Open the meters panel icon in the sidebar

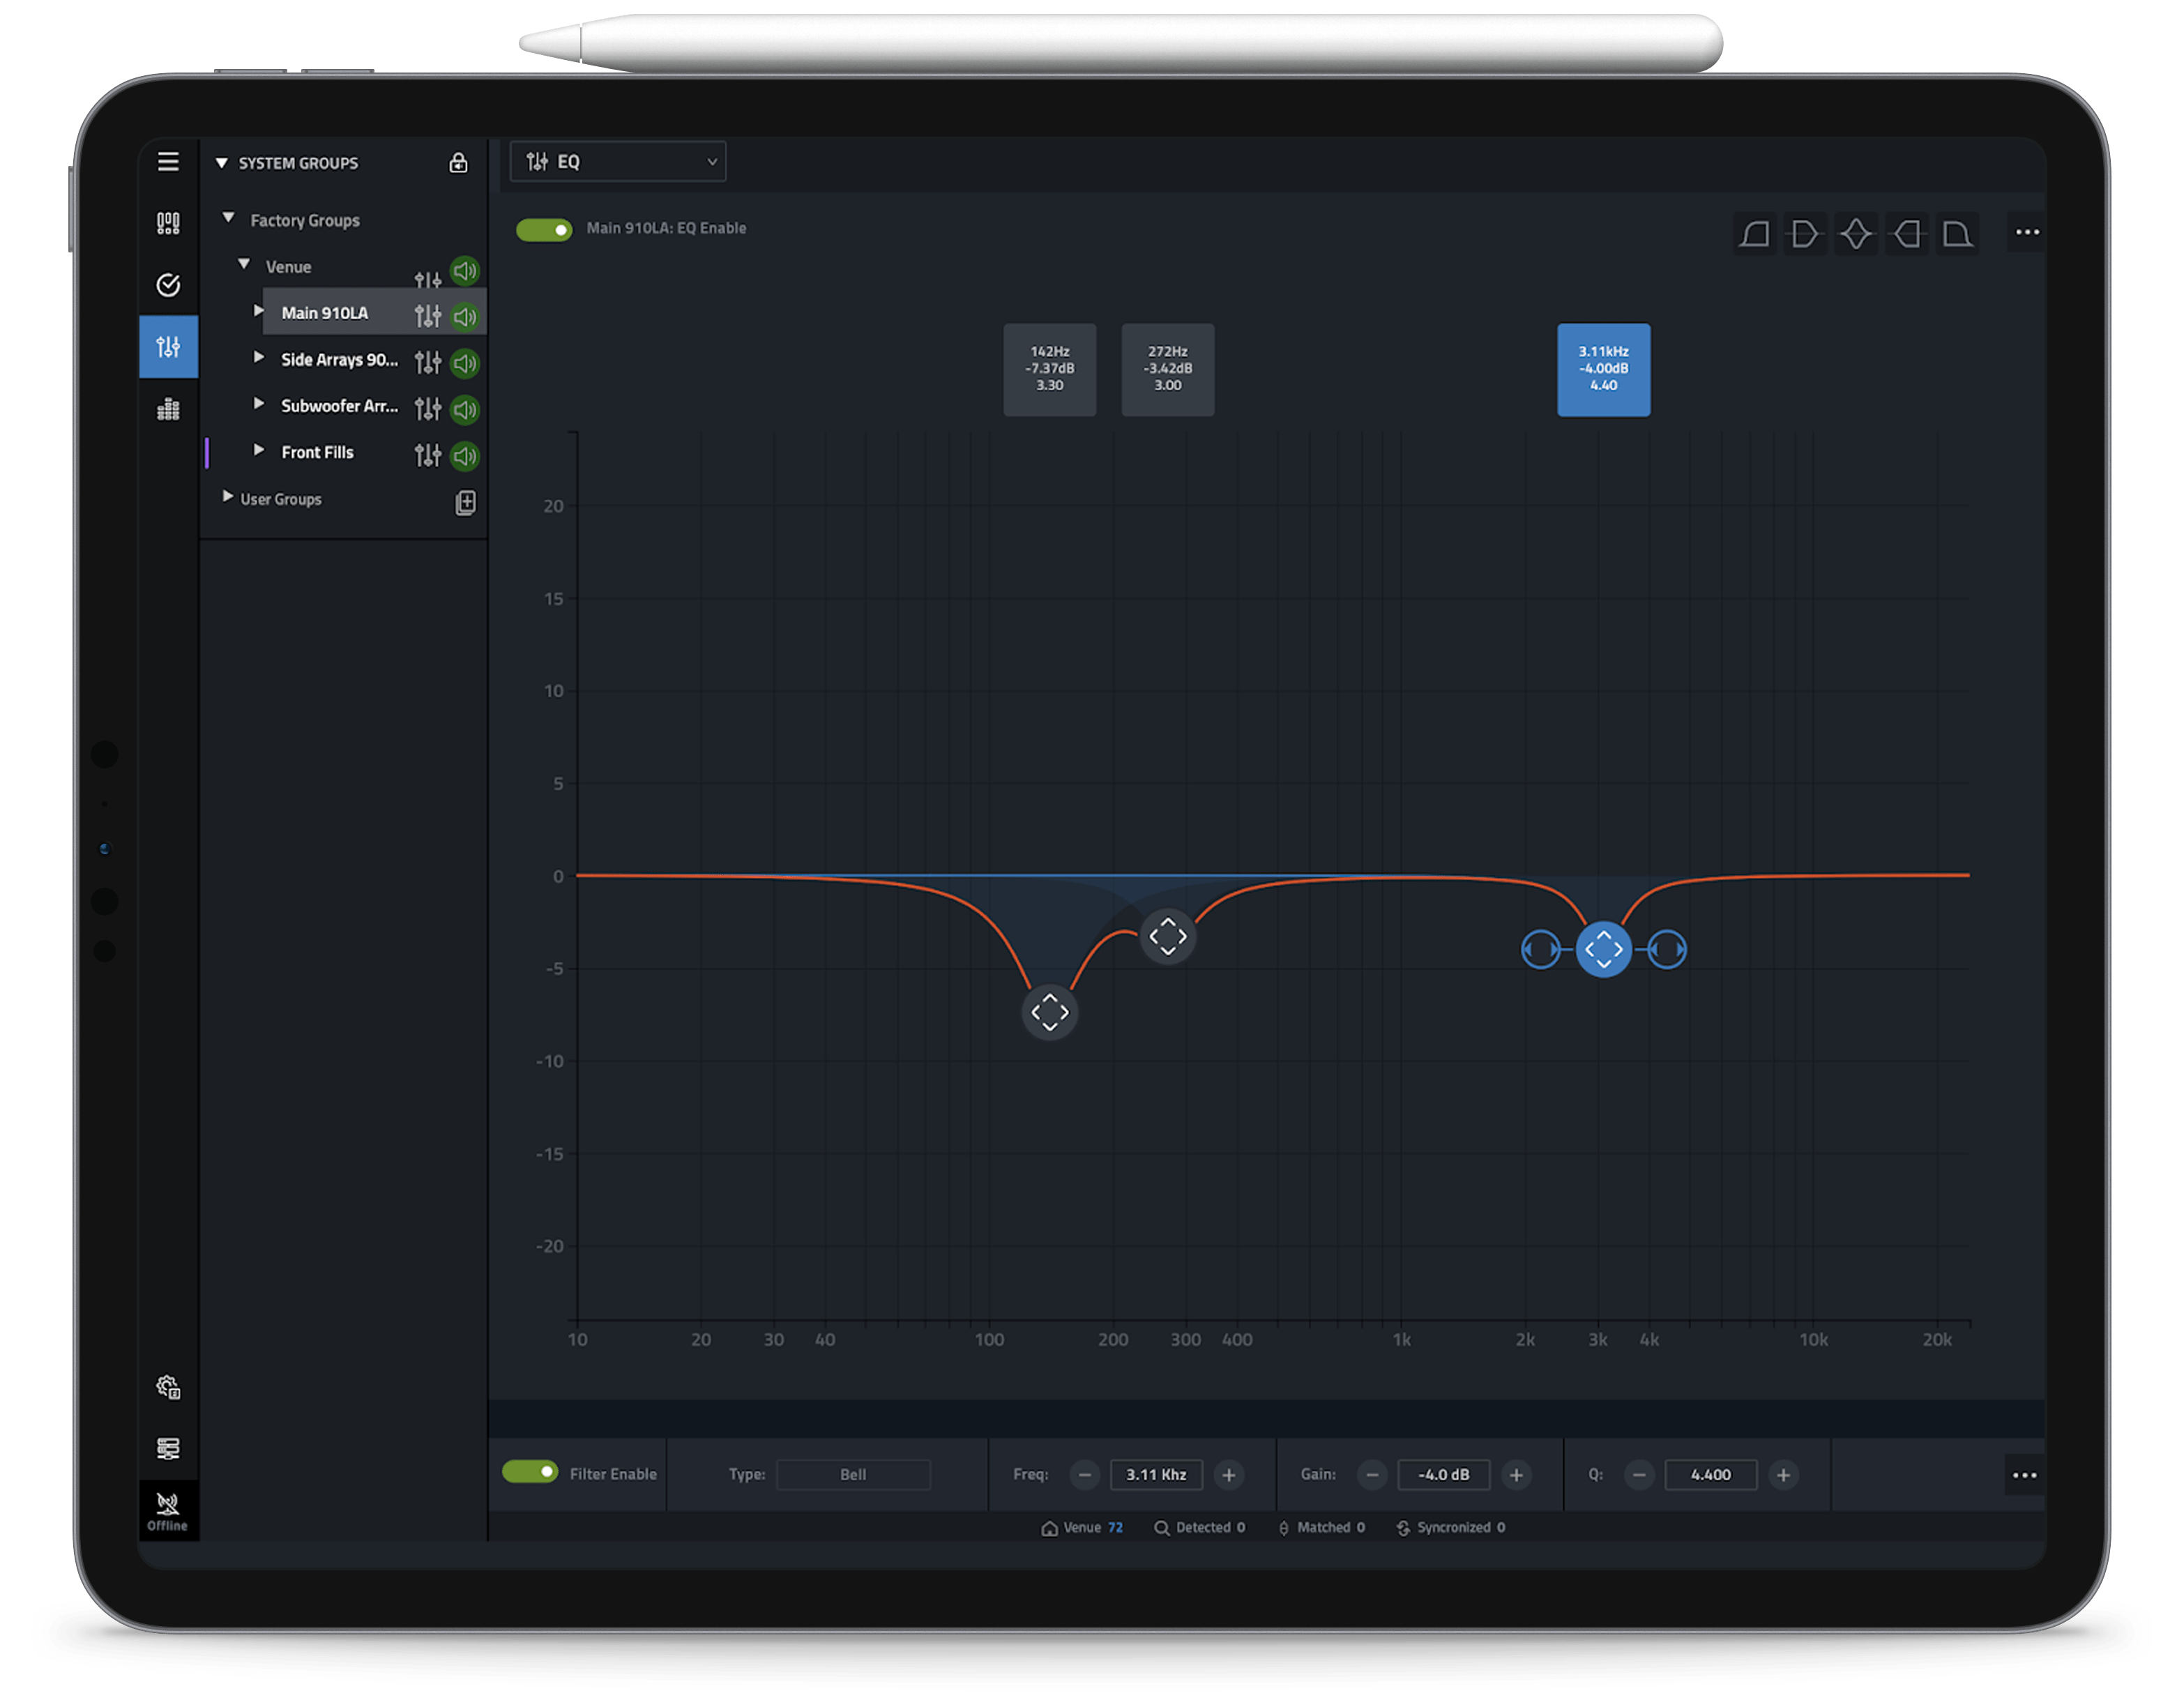click(x=168, y=408)
